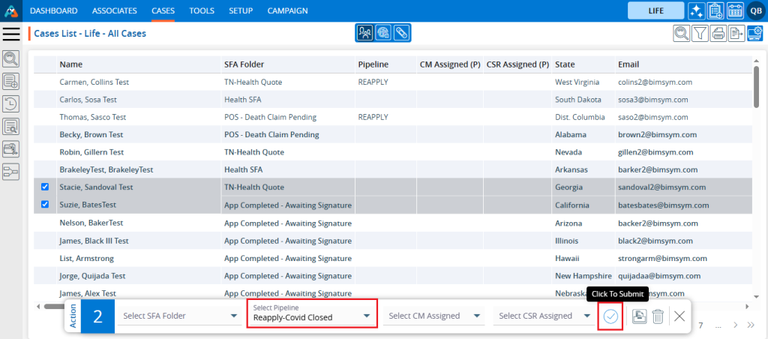Screen dimensions: 768x339
Task: Uncheck Stacie, Sandoval Test row checkbox
Action: pyautogui.click(x=44, y=187)
